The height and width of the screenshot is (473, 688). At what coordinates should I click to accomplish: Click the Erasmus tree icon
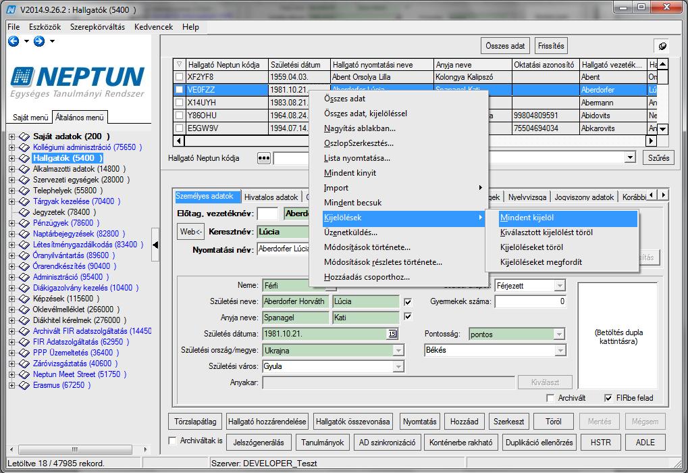(24, 386)
